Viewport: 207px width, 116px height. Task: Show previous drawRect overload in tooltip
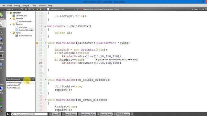coord(97,60)
